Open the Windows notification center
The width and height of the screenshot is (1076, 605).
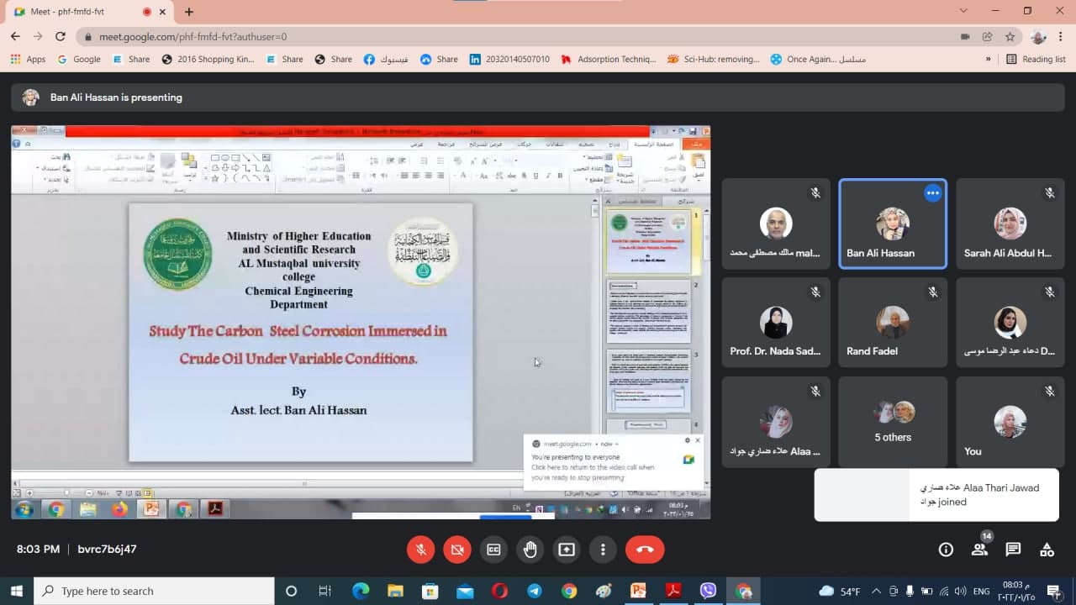1055,591
